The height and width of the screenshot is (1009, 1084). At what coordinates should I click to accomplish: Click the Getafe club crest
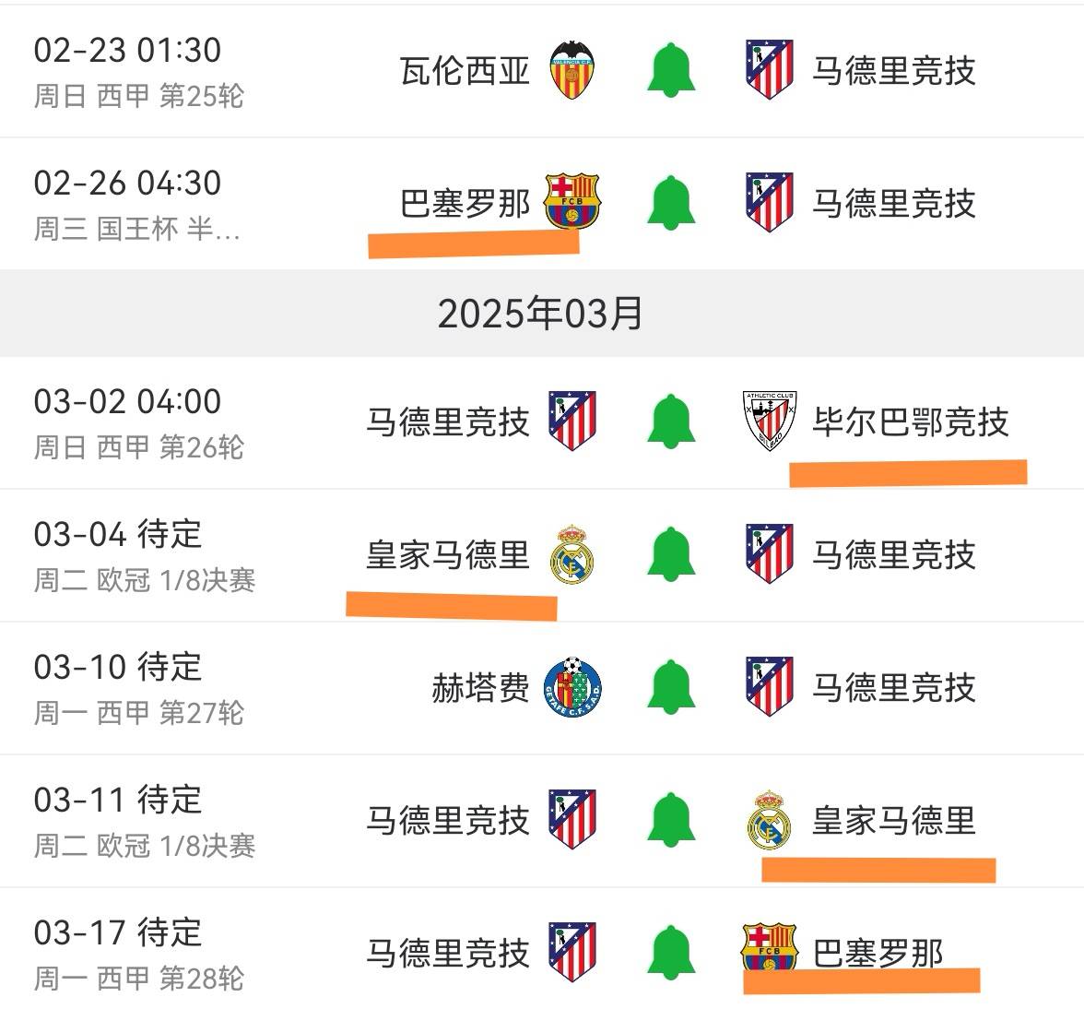point(571,687)
